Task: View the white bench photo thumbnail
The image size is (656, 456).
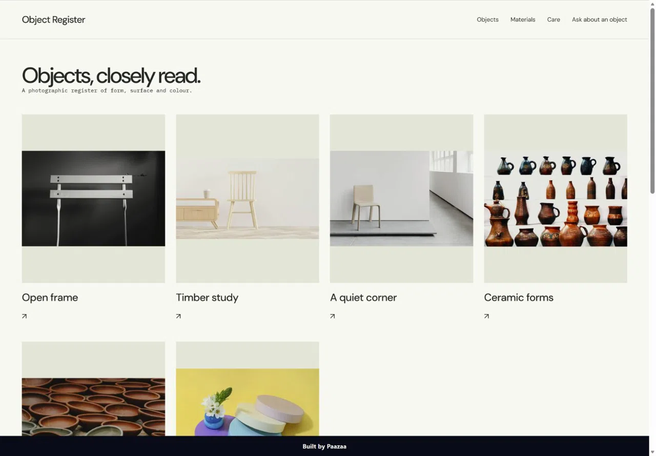Action: [x=93, y=199]
